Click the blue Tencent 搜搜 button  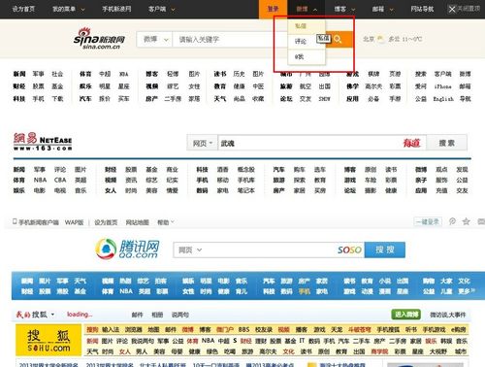[x=385, y=250]
